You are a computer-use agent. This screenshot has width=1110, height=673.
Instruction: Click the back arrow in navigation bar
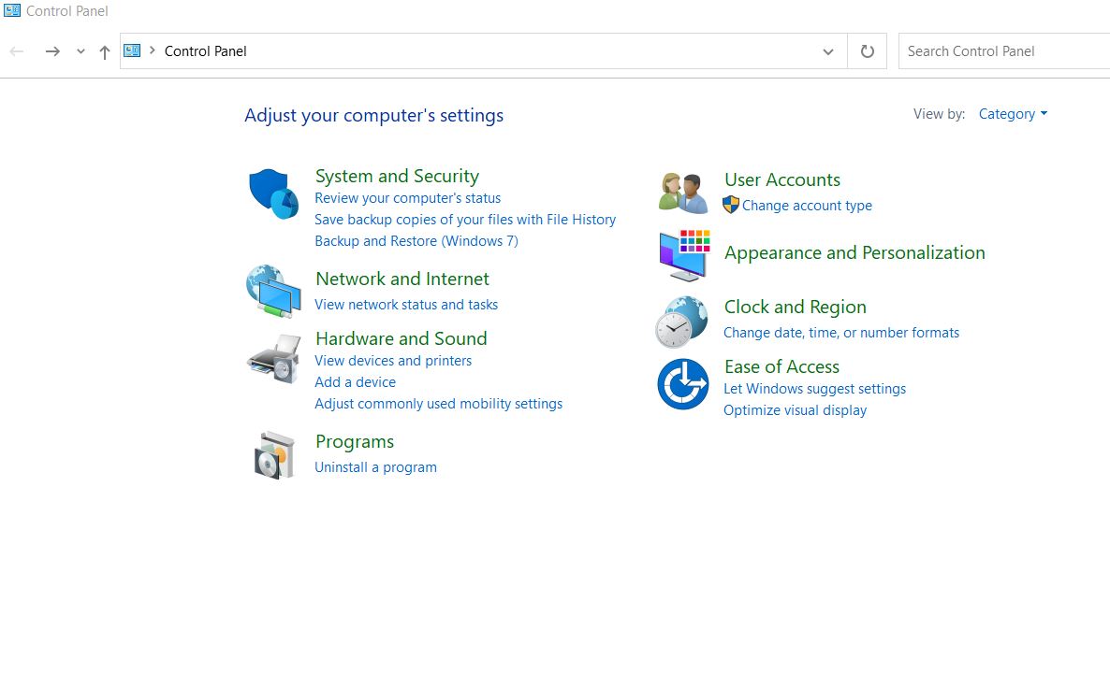(x=17, y=51)
